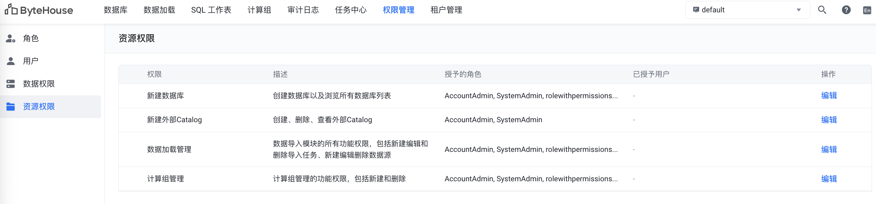Screen dimensions: 876x204
Task: Click the ByteHouse logo icon
Action: (11, 10)
